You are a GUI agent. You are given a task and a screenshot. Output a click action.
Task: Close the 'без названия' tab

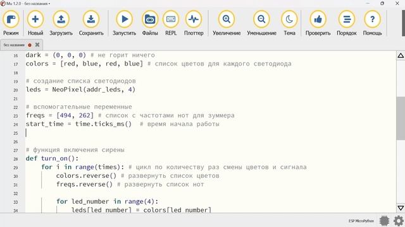click(x=37, y=45)
